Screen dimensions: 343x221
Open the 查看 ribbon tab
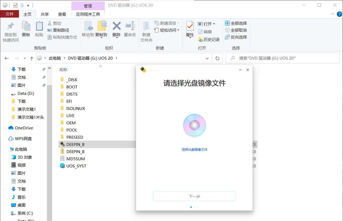pyautogui.click(x=62, y=14)
